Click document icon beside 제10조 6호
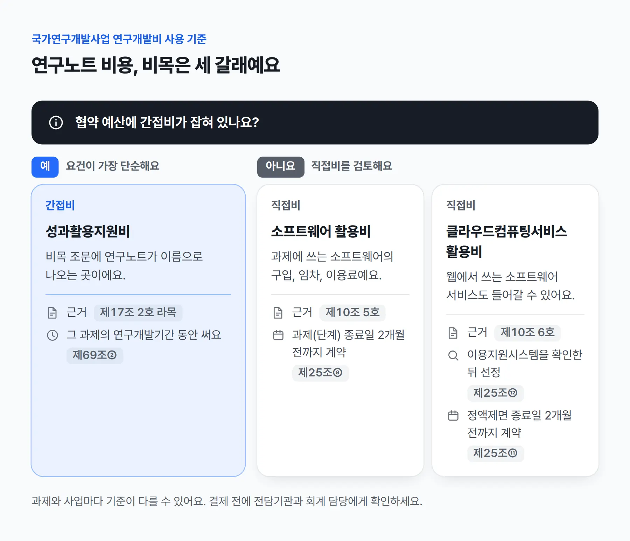This screenshot has width=630, height=541. point(453,333)
